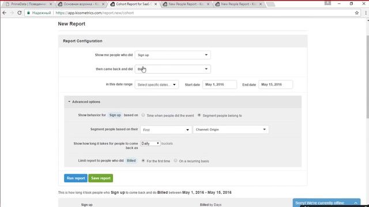The image size is (369, 207).
Task: Click the Run report button
Action: tap(76, 178)
